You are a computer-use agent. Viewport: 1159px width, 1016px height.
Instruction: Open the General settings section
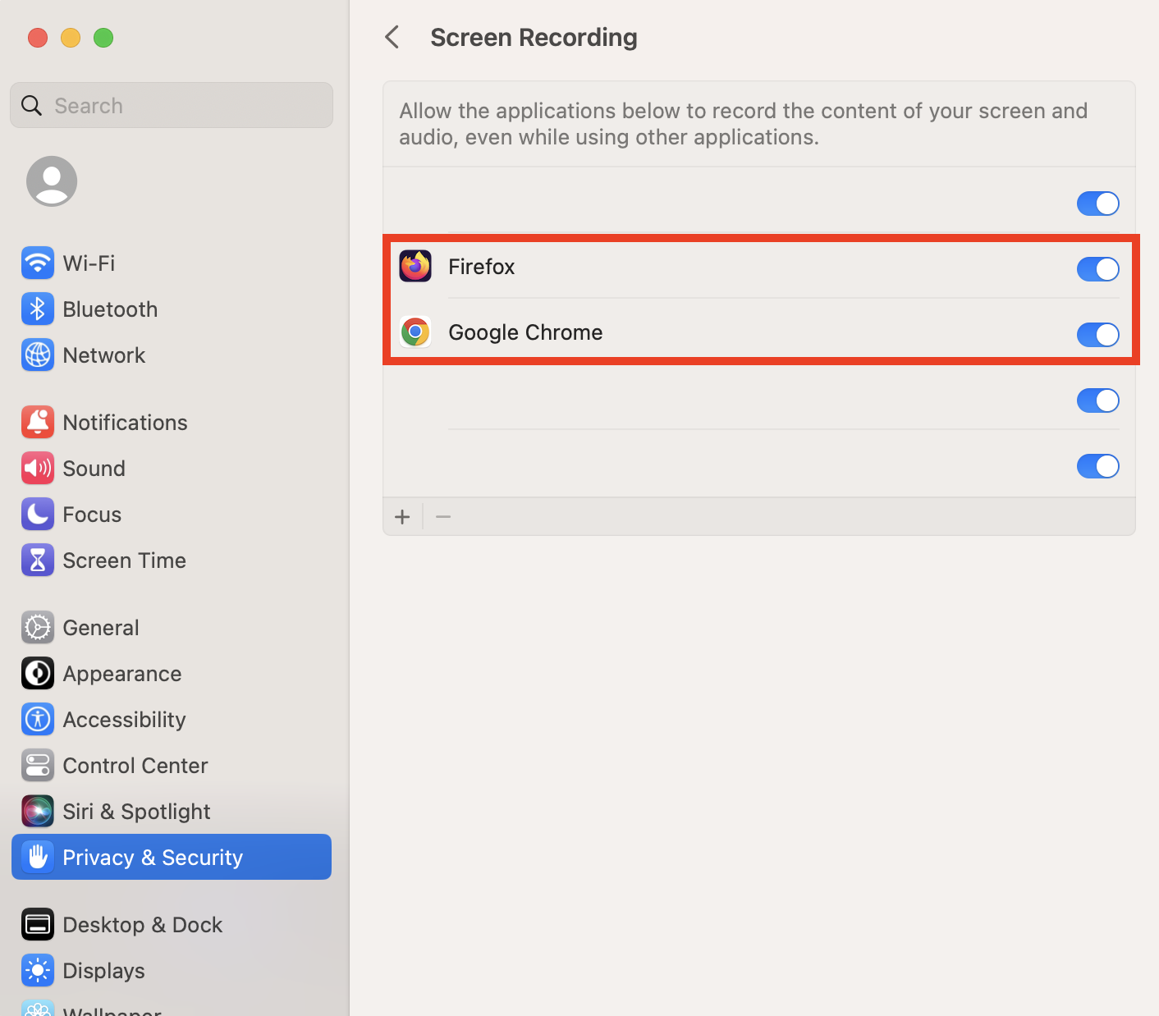[x=101, y=628]
